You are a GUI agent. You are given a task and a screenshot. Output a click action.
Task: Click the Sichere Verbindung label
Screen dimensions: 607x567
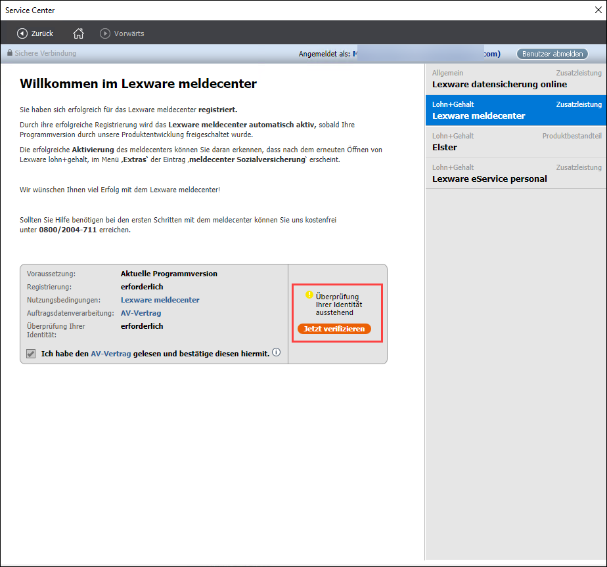(45, 53)
